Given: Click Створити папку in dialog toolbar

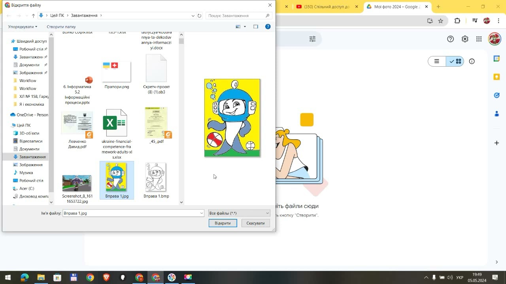Looking at the screenshot, I should pyautogui.click(x=61, y=27).
